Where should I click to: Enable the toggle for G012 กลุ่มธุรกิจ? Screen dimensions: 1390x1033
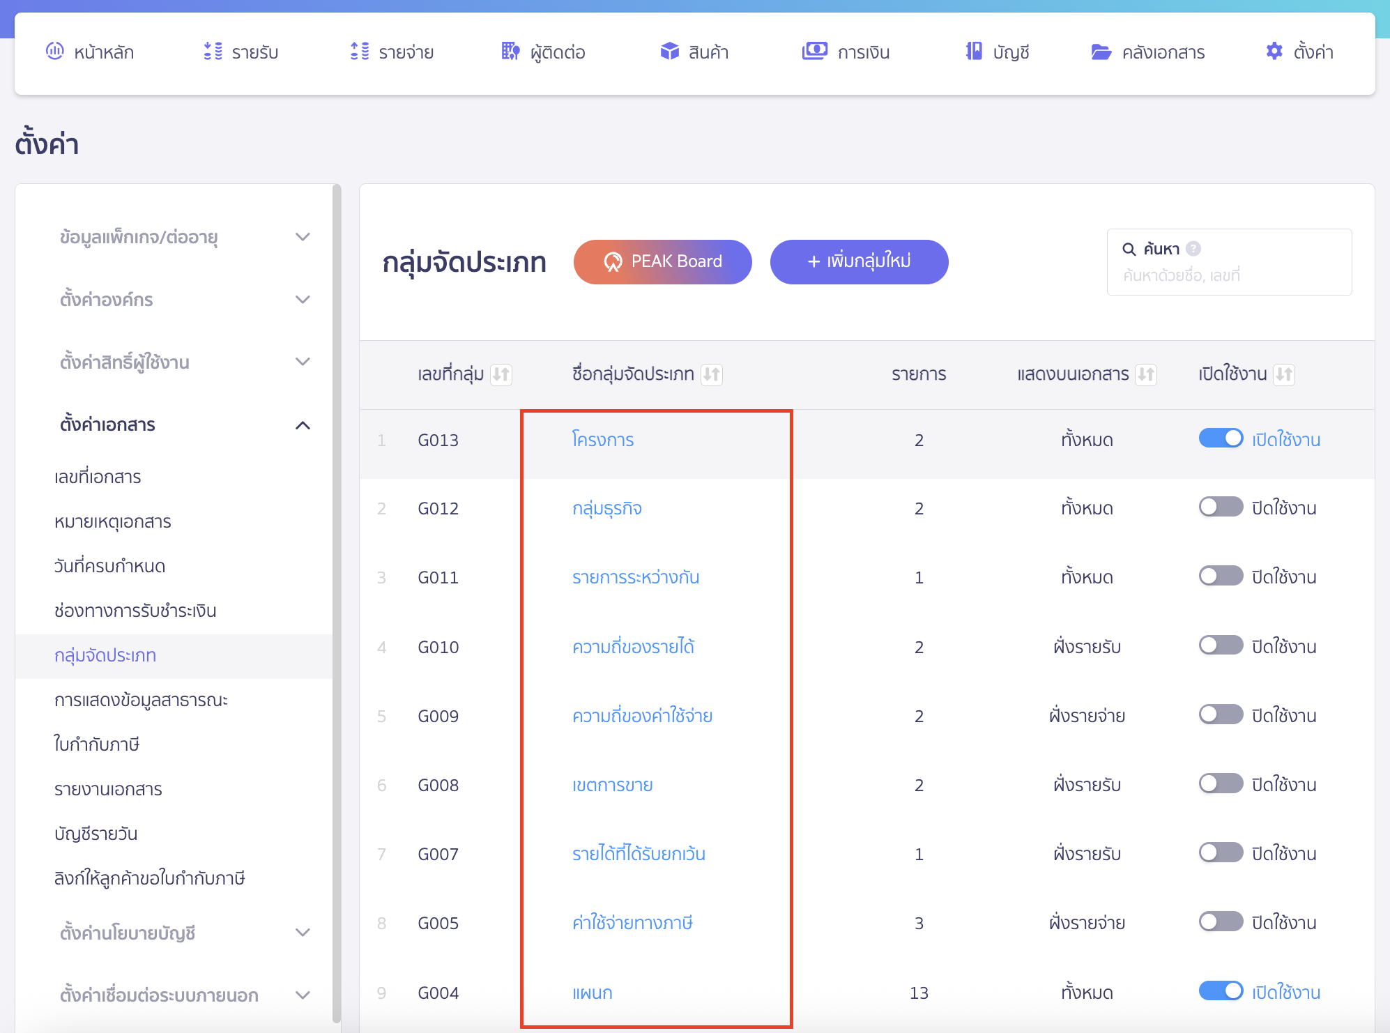[x=1221, y=507]
